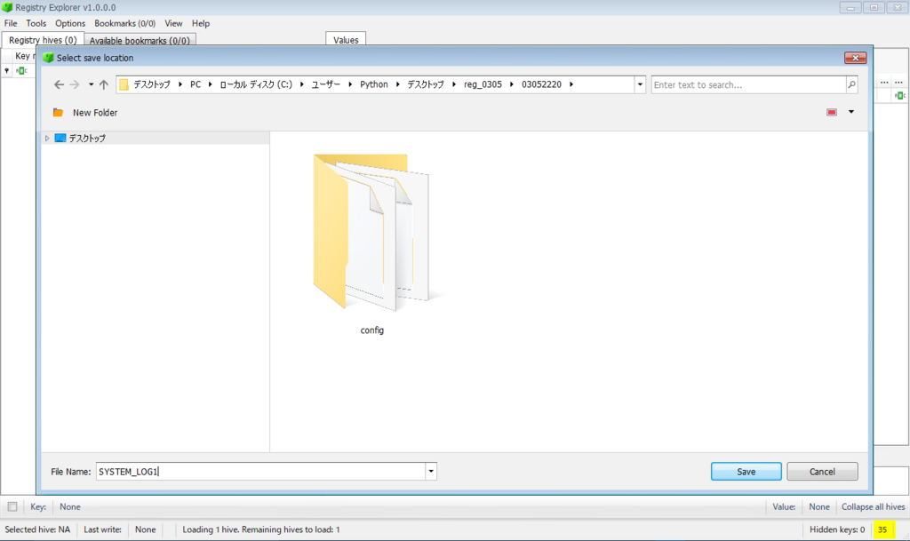Close the Select save location dialog
This screenshot has height=541, width=910.
point(855,58)
